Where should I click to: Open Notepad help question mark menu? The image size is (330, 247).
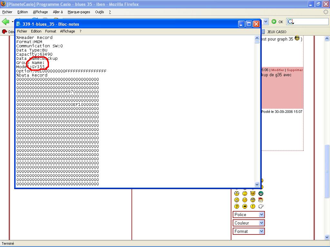(x=80, y=31)
